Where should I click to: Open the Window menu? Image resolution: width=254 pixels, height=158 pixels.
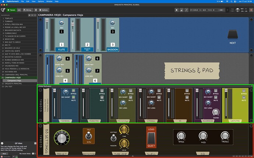(49, 1)
